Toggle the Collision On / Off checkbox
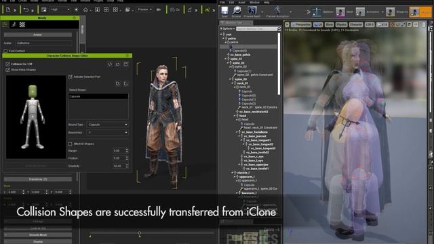The height and width of the screenshot is (244, 434). tap(7, 64)
